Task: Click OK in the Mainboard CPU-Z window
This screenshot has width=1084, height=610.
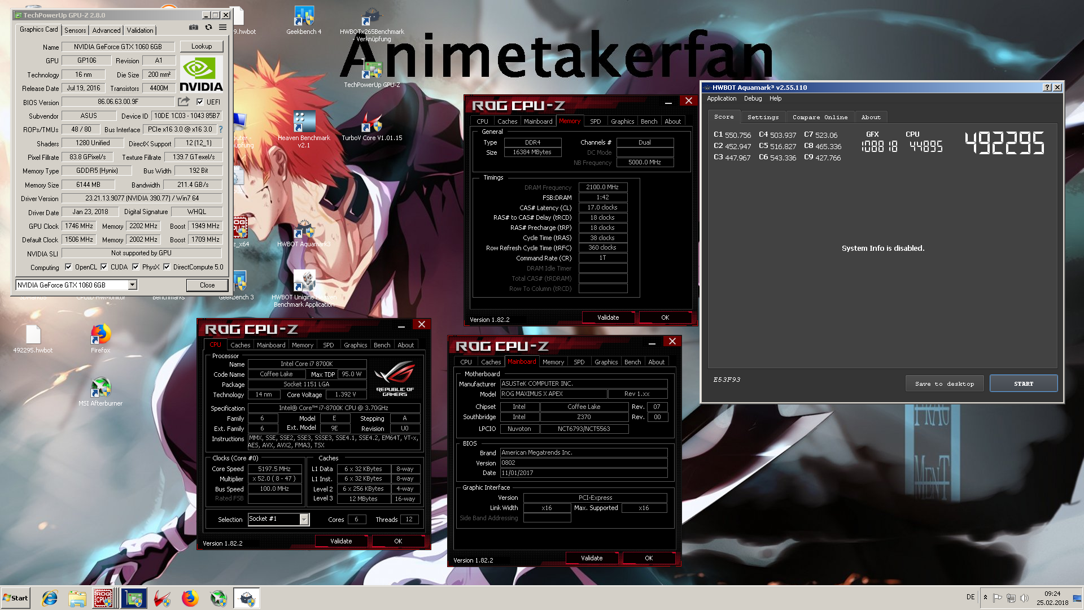Action: [x=649, y=558]
